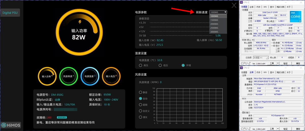Click 工具 button in the CPU-Z 处理器 window
The image size is (305, 131).
272,63
